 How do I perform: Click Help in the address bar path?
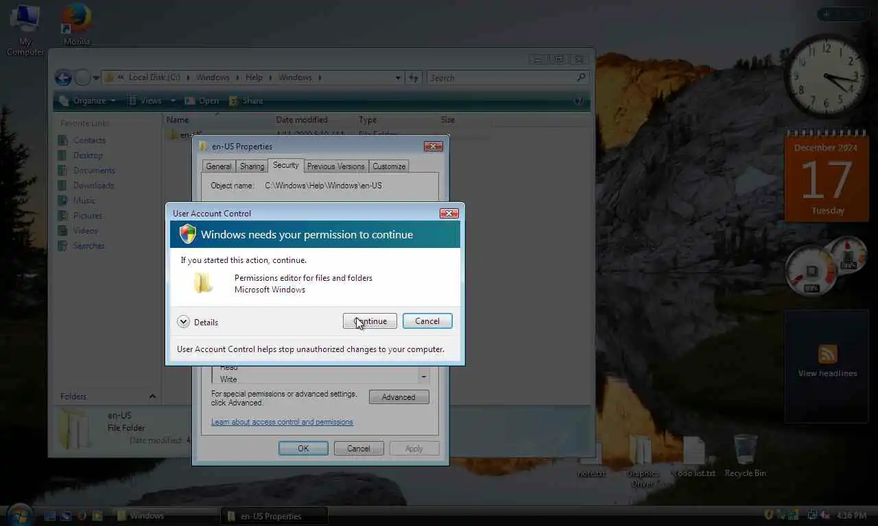coord(254,77)
